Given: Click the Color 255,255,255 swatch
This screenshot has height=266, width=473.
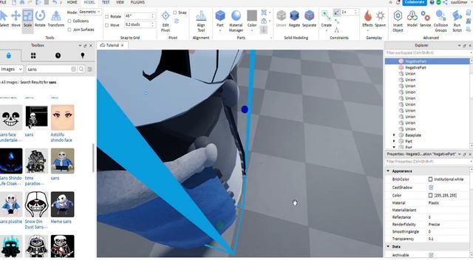Looking at the screenshot, I should click(430, 195).
